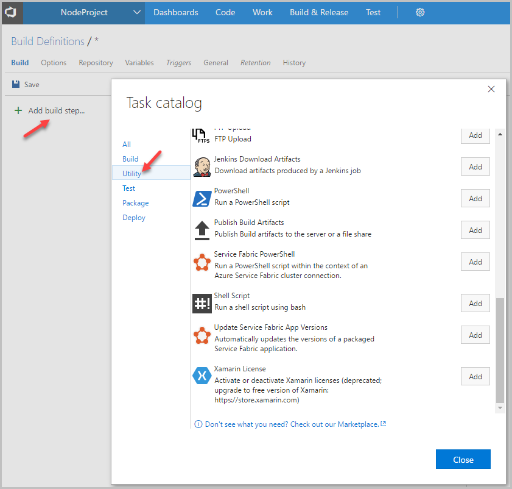Switch to the General tab
Viewport: 512px width, 489px height.
(x=216, y=62)
